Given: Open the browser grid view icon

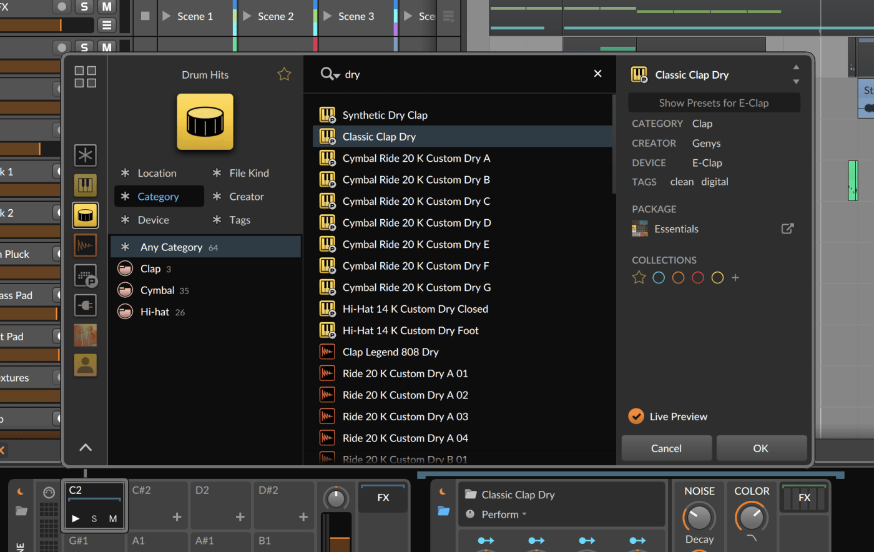Looking at the screenshot, I should pos(85,77).
